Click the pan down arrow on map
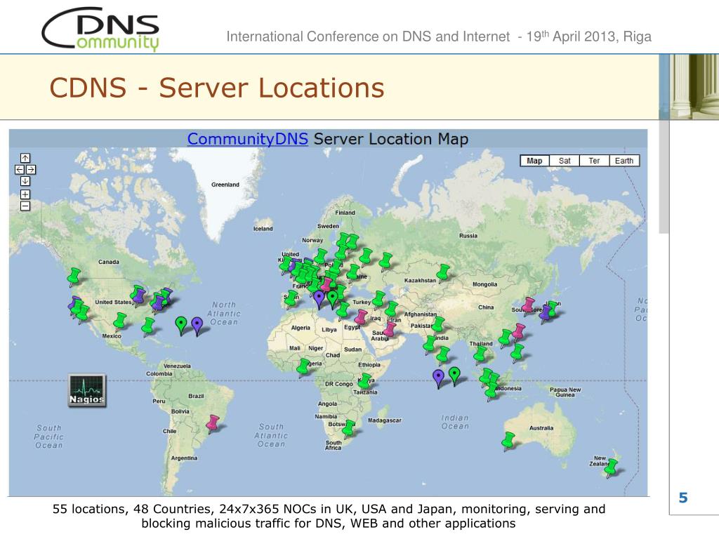 (x=25, y=181)
